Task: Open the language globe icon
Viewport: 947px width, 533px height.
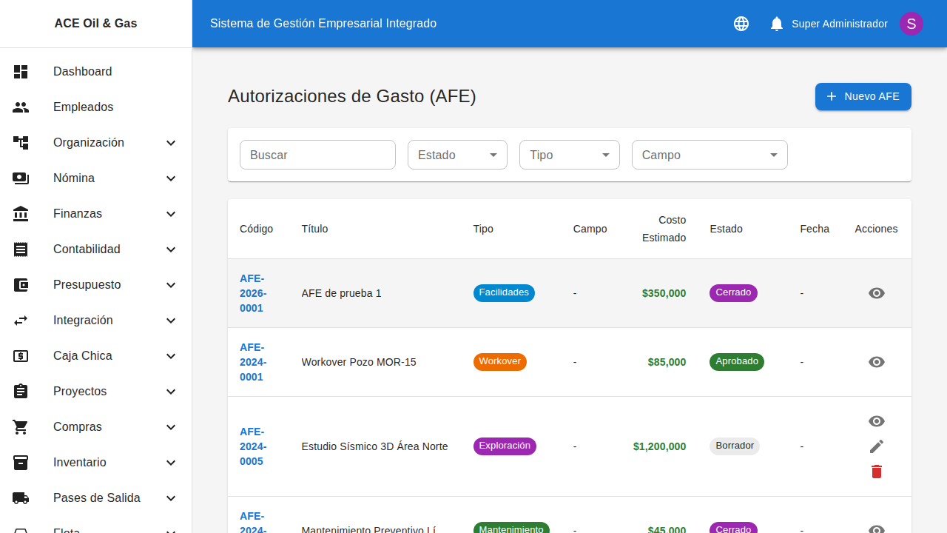Action: click(x=741, y=23)
